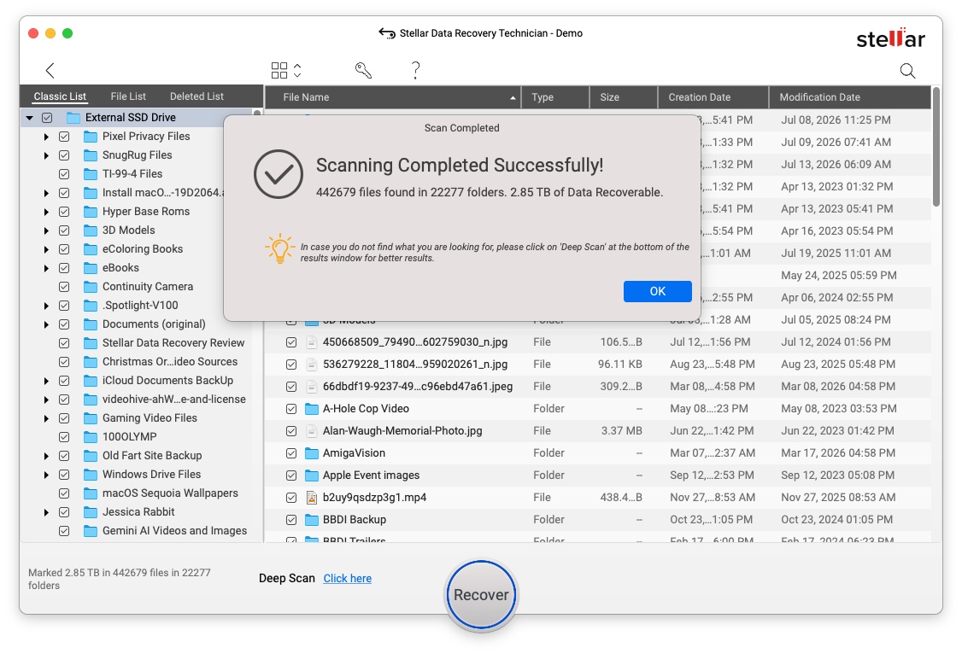Image resolution: width=962 pixels, height=671 pixels.
Task: Go back using the left arrow icon
Action: coord(50,71)
